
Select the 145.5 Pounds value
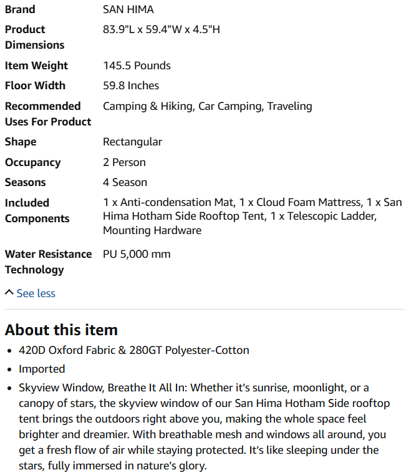[x=137, y=66]
